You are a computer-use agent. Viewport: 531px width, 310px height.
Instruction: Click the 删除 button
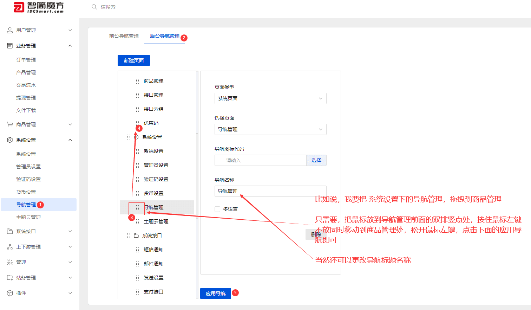point(316,234)
